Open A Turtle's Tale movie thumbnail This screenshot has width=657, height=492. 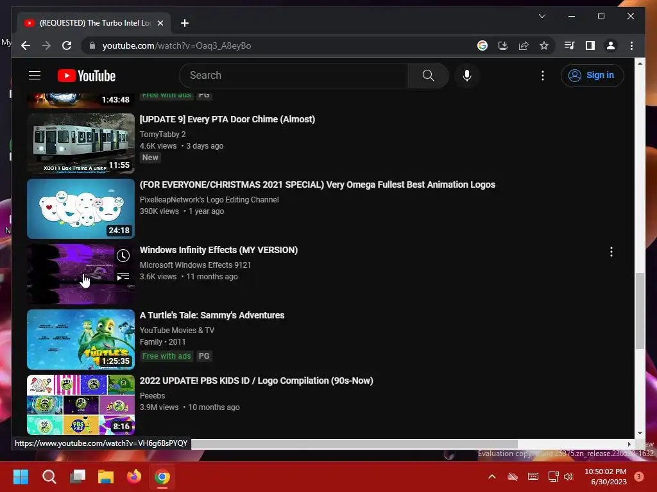point(81,340)
